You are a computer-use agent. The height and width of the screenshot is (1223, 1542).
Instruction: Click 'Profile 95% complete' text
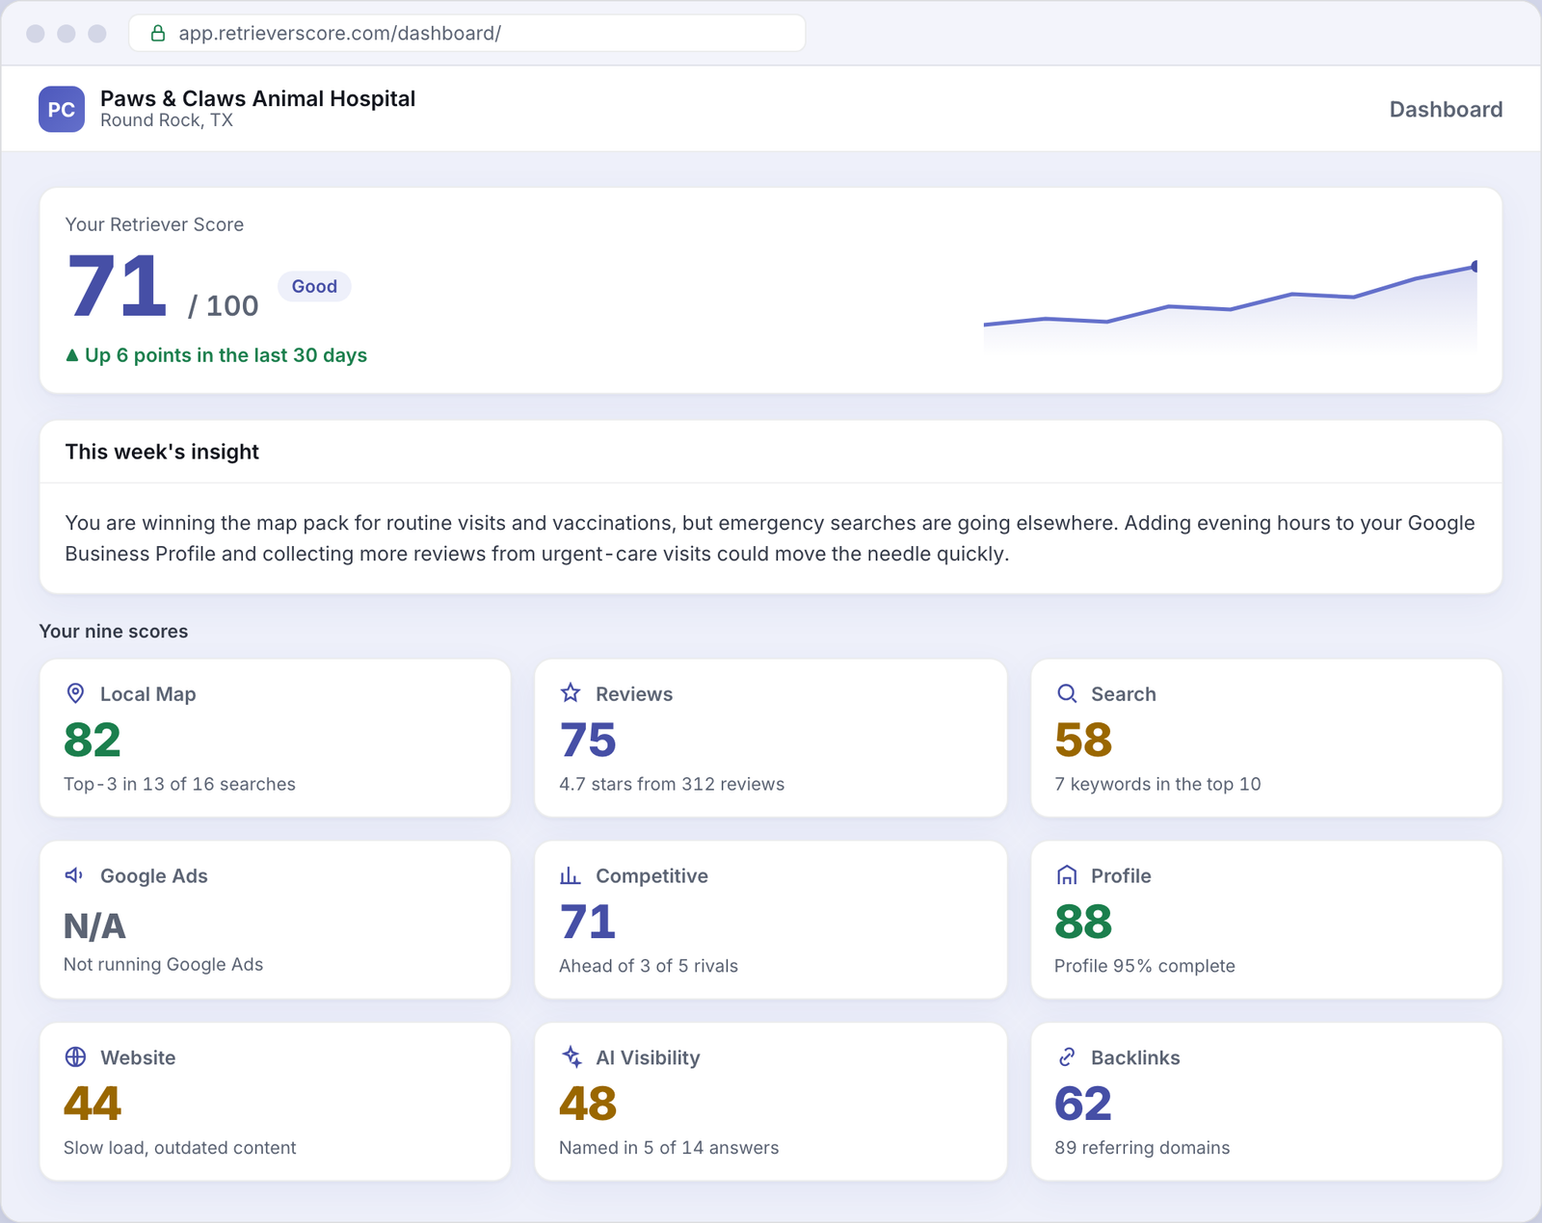pyautogui.click(x=1144, y=966)
